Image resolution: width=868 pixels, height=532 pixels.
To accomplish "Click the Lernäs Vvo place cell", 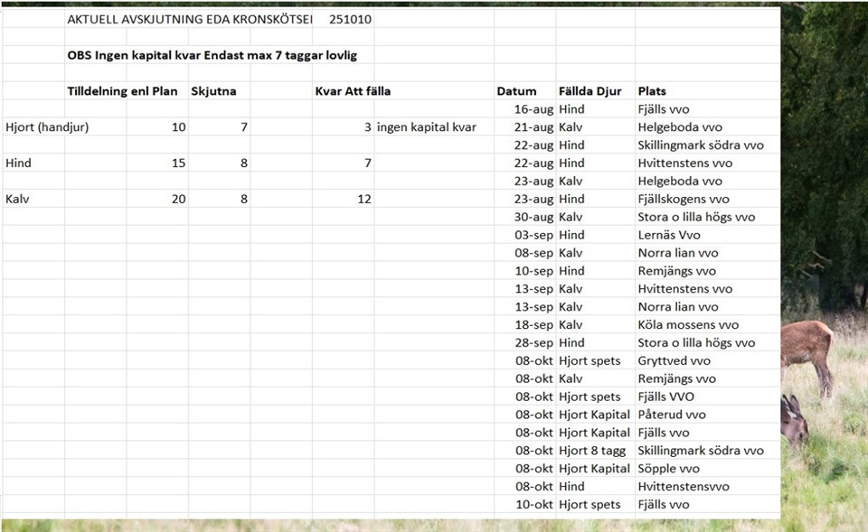I will [x=668, y=235].
